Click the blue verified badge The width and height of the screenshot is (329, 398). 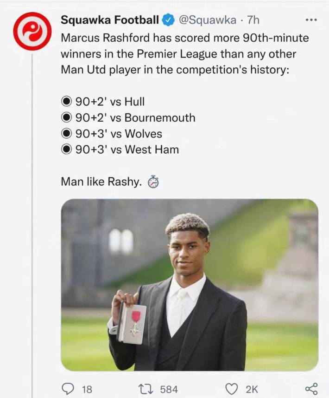167,20
